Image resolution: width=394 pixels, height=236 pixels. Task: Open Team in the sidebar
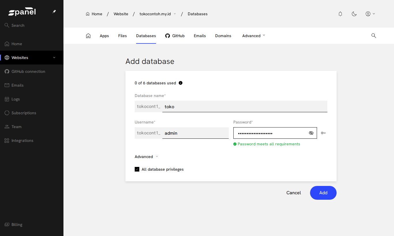click(32, 127)
